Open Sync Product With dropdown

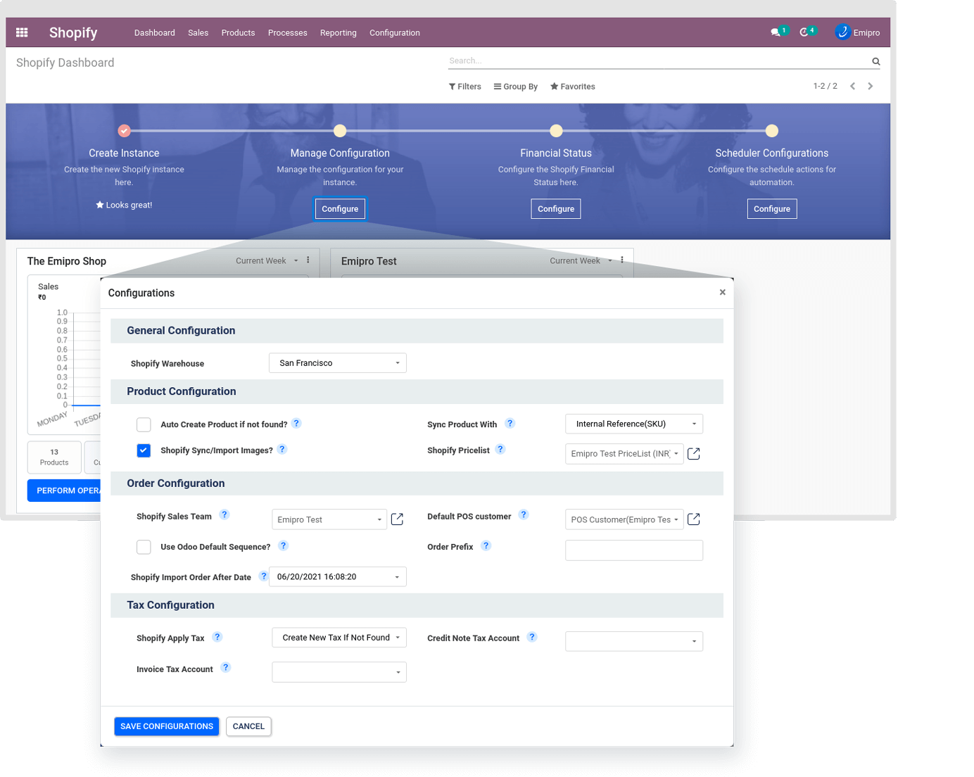pos(633,424)
